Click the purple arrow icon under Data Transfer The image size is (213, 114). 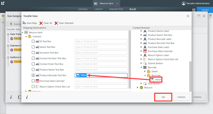tap(12, 39)
